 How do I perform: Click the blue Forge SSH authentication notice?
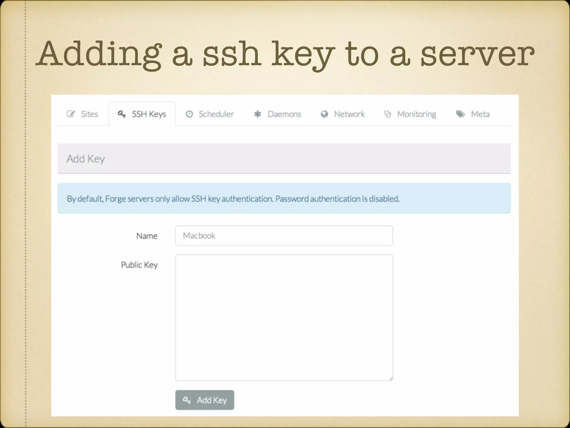[284, 198]
